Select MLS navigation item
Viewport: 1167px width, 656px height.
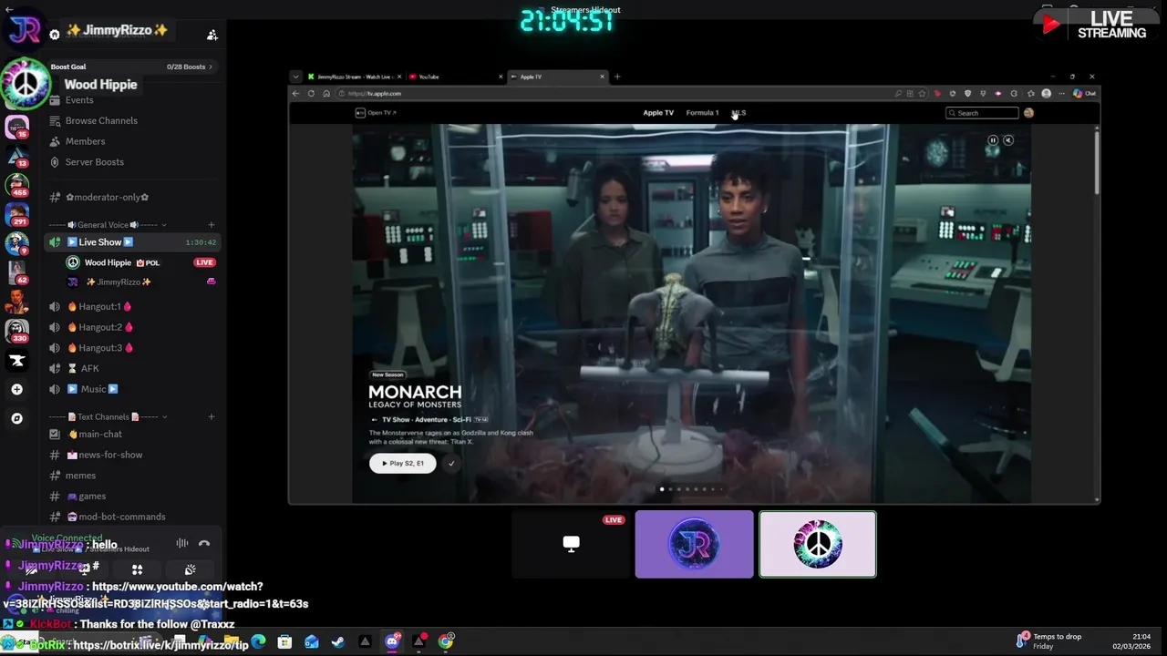738,113
